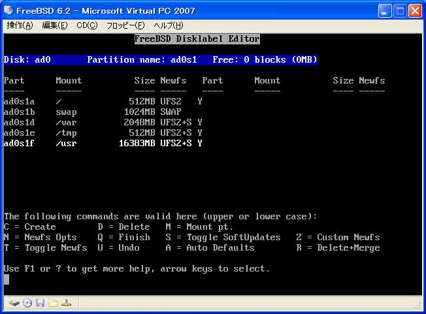Click the 'M = Mount pt.' command
The height and width of the screenshot is (314, 426).
click(x=199, y=227)
